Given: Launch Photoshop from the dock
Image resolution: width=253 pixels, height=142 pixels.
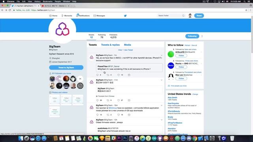Looking at the screenshot, I should (125, 138).
